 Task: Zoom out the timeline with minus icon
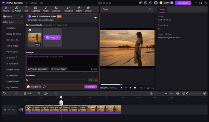click(184, 94)
